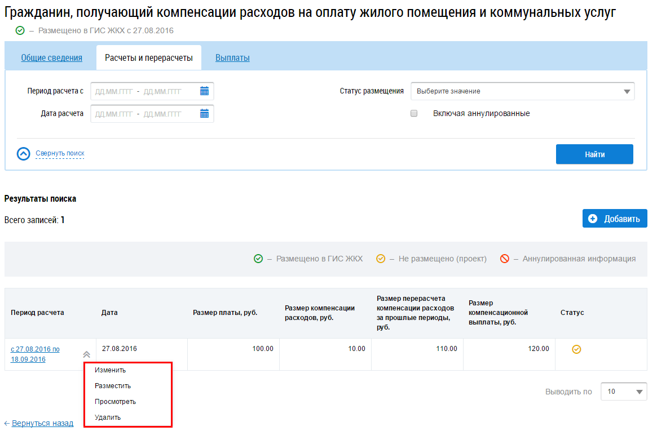Expand the Выводить по page size dropdown
Screen dimensions: 657x431
point(624,392)
